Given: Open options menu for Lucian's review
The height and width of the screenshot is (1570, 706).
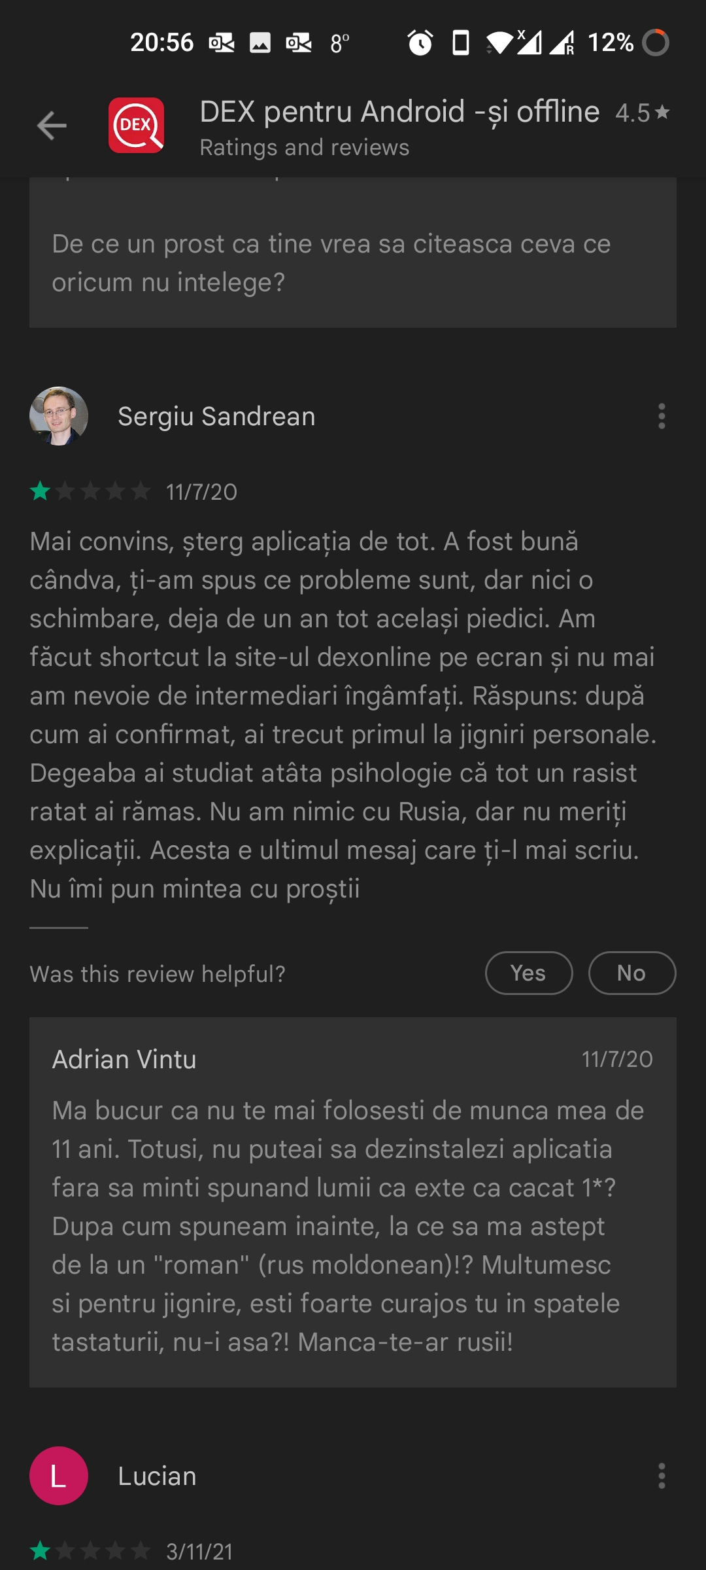Looking at the screenshot, I should click(x=662, y=1476).
